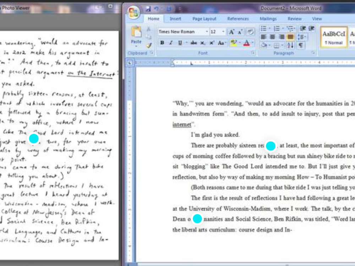Minimize the Photo Viewer window
The height and width of the screenshot is (266, 355).
tap(100, 6)
